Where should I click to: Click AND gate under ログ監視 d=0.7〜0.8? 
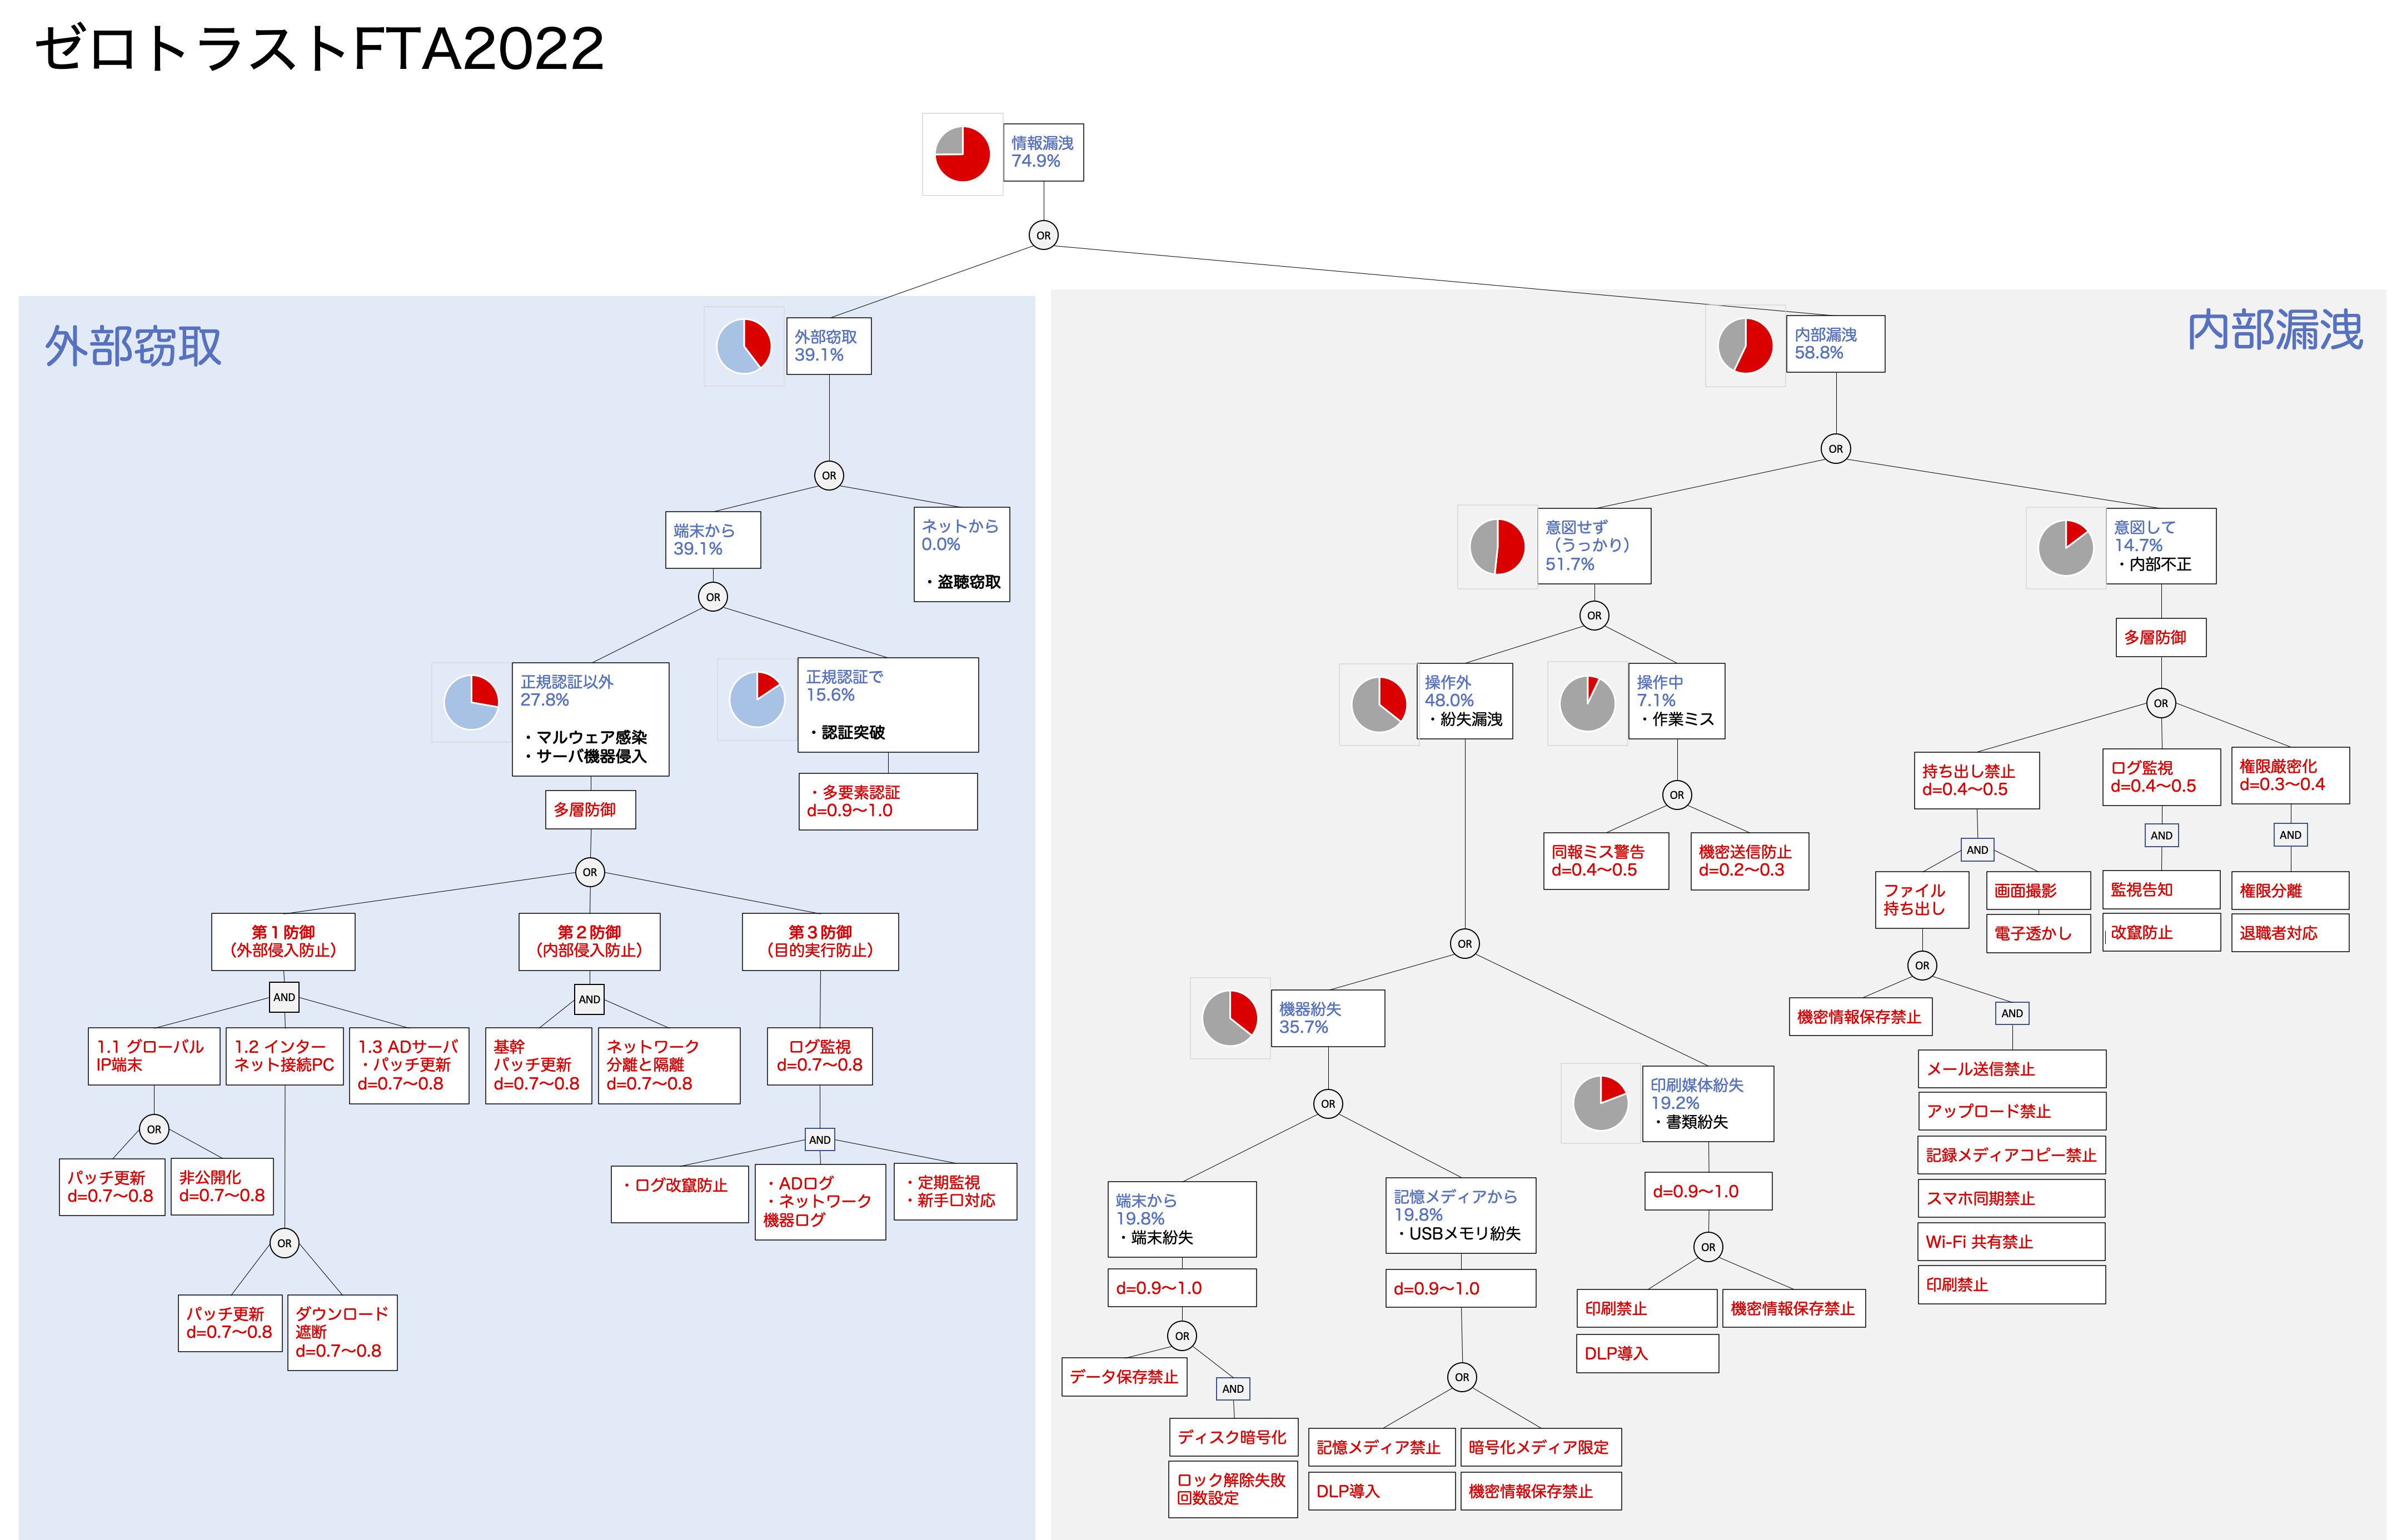point(819,1139)
